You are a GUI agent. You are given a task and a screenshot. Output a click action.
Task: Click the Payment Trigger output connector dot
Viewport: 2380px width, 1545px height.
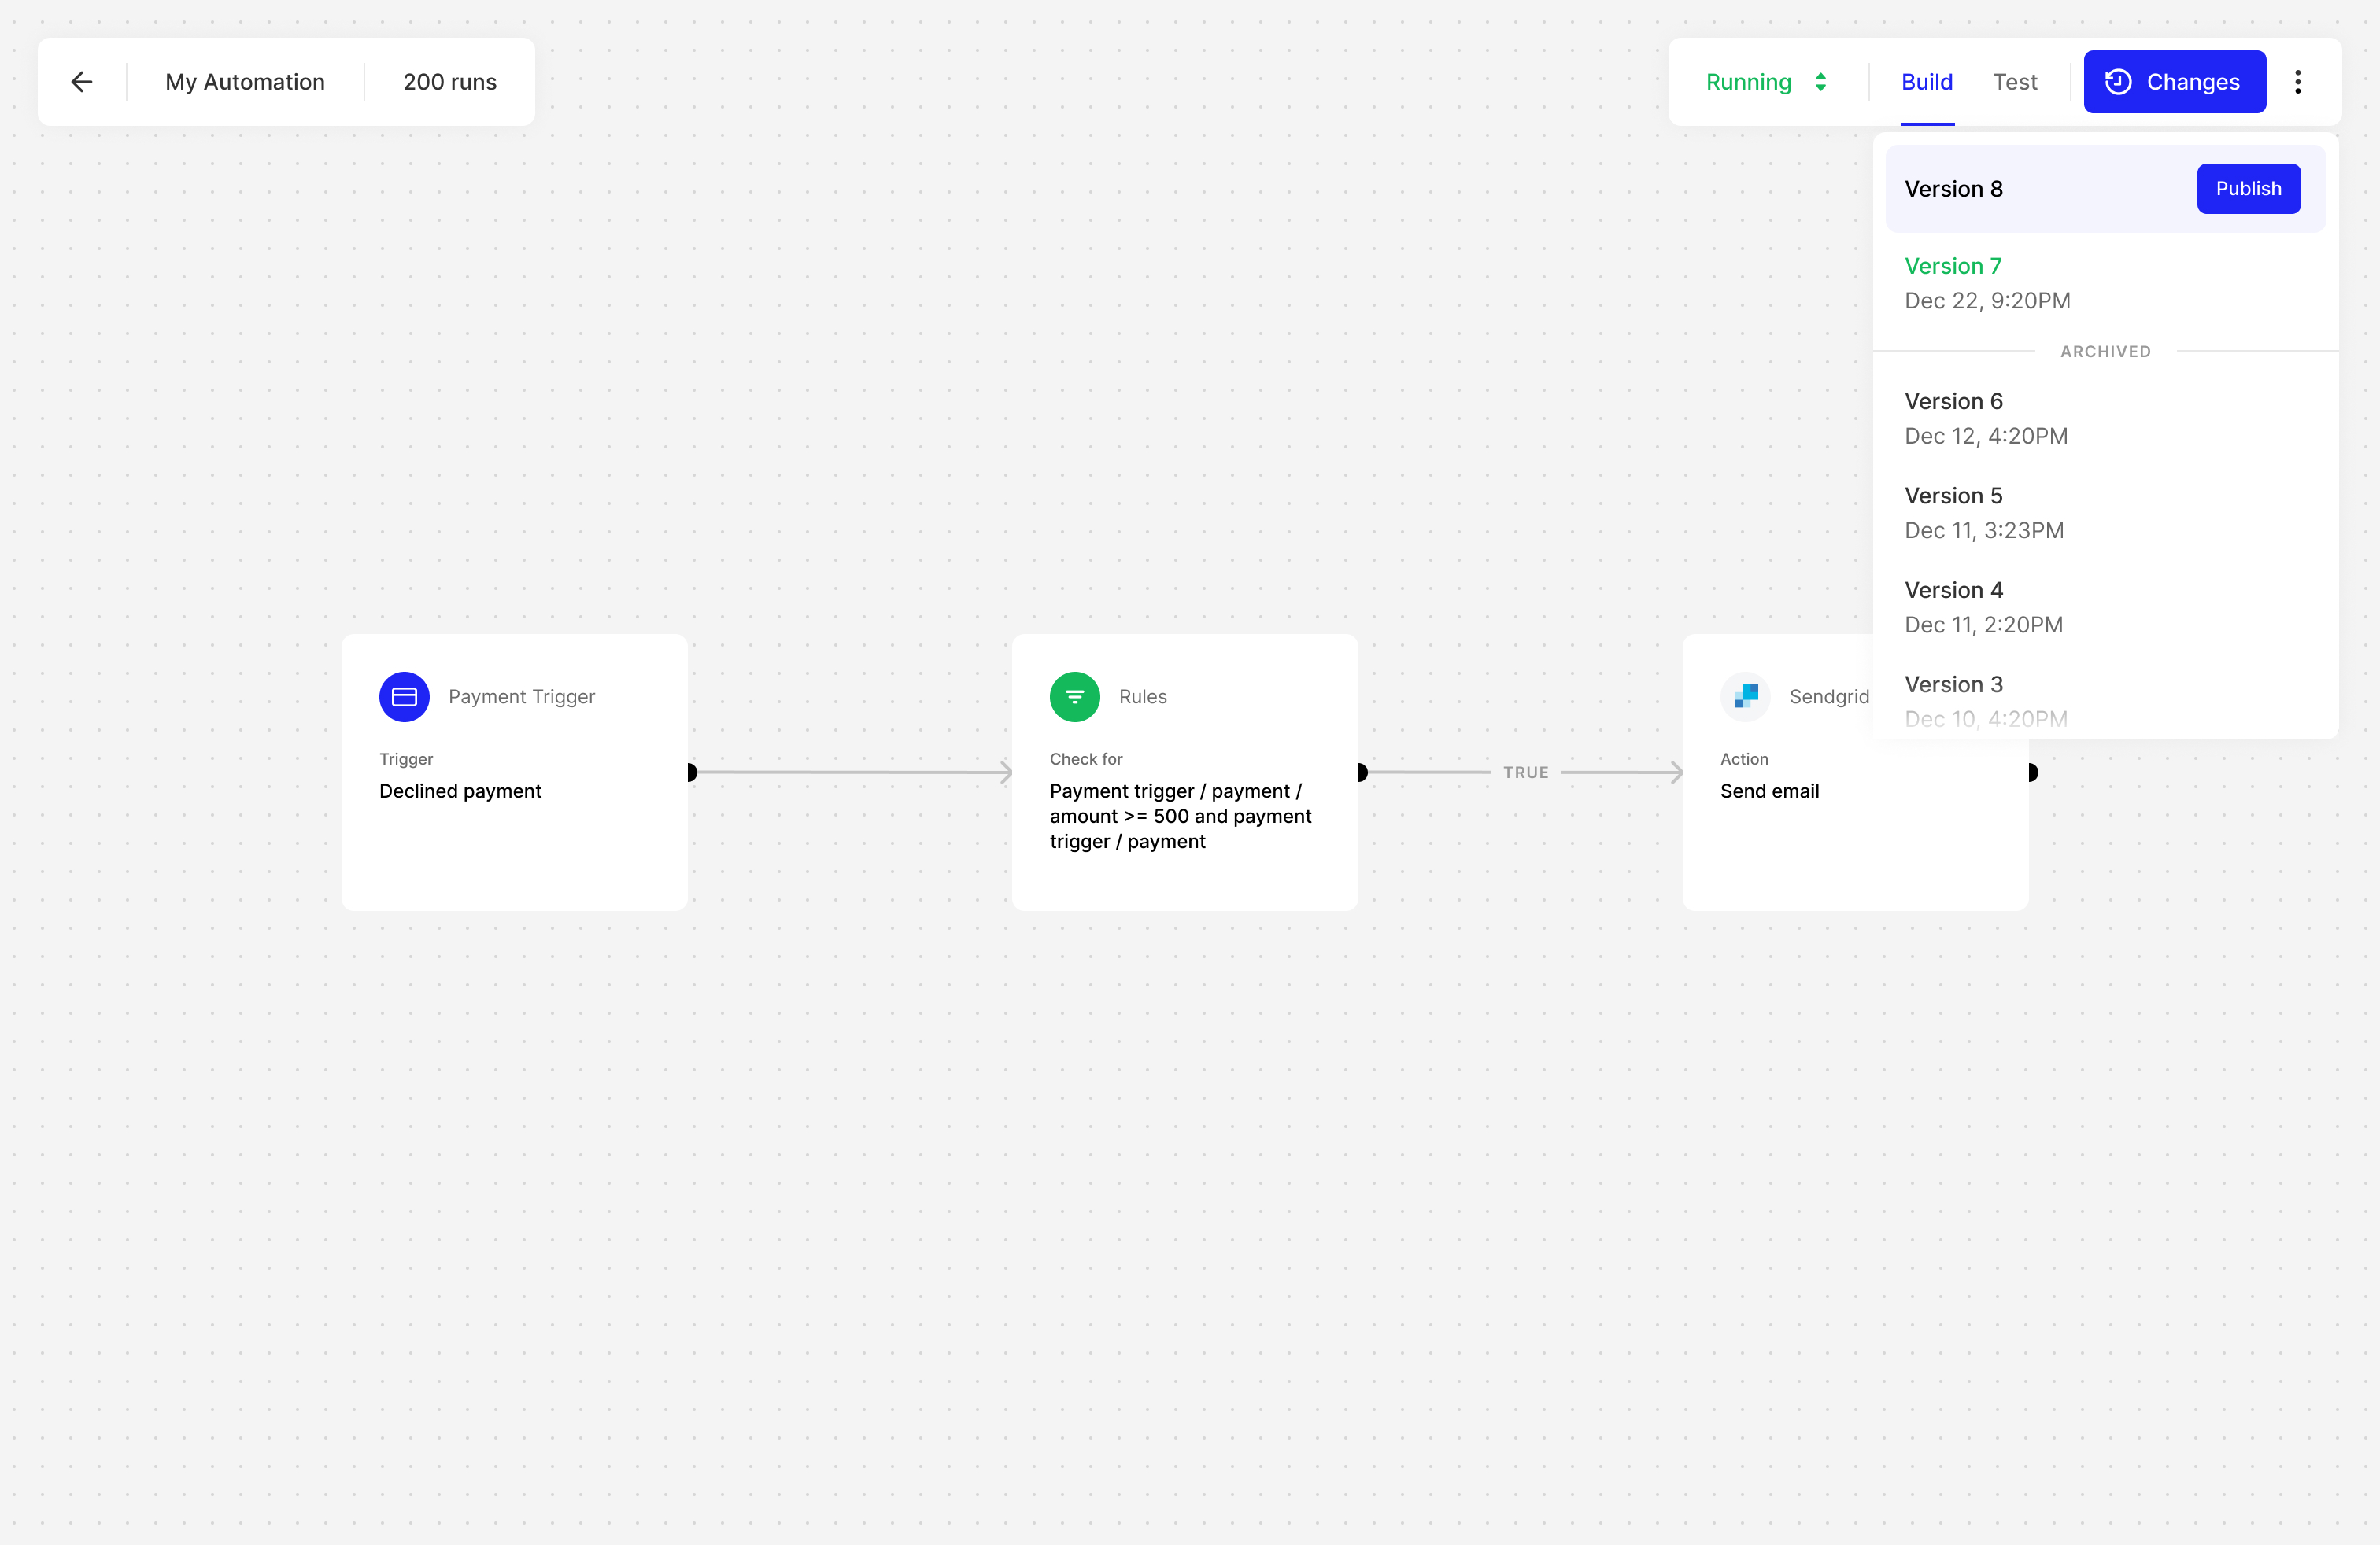click(x=691, y=772)
